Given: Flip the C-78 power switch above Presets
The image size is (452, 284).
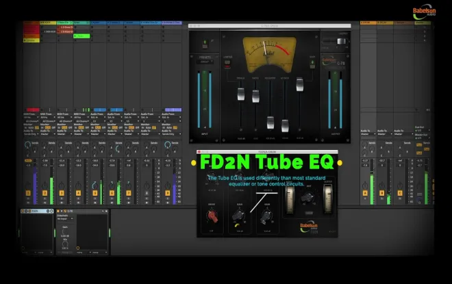Looking at the screenshot, I should (x=205, y=44).
